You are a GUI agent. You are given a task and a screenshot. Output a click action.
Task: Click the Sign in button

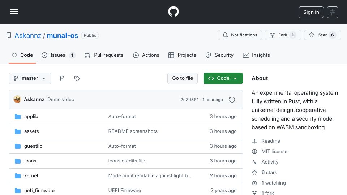[x=311, y=12]
